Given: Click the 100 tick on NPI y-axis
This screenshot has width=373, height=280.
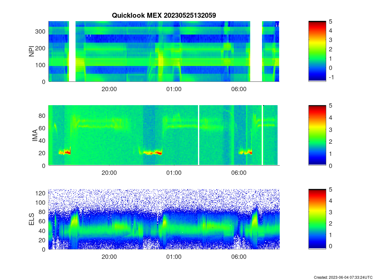Looking at the screenshot, I should tap(40, 65).
